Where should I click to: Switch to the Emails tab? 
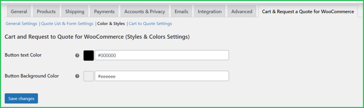181,12
